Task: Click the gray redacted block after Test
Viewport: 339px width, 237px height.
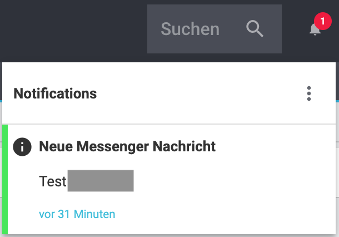Action: (x=101, y=181)
